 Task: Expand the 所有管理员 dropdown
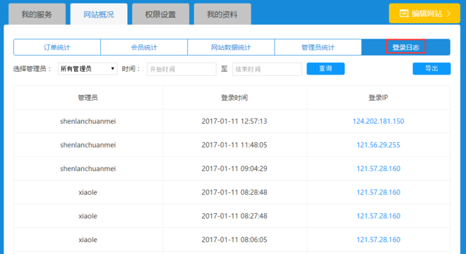[x=88, y=69]
